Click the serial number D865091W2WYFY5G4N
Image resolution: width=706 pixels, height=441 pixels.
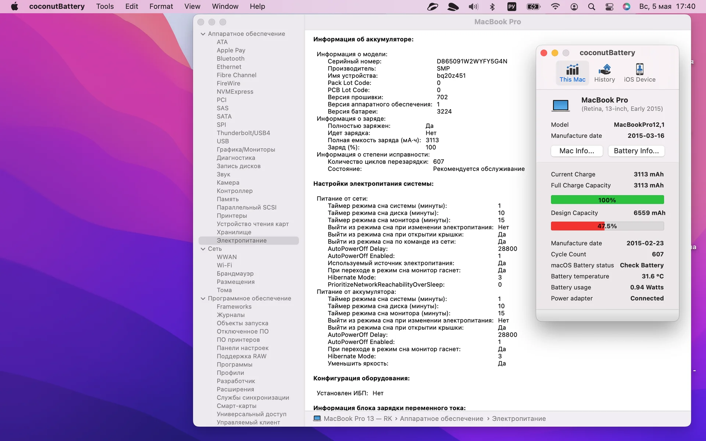click(x=472, y=61)
